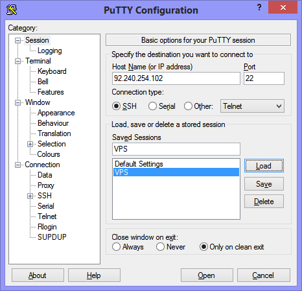Open the Keyboard settings category
The height and width of the screenshot is (291, 302).
tap(52, 71)
